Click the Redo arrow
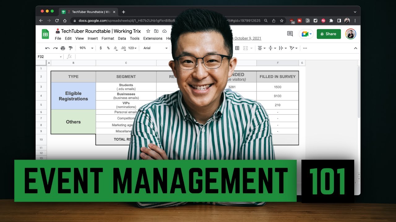The height and width of the screenshot is (222, 396). [x=55, y=48]
